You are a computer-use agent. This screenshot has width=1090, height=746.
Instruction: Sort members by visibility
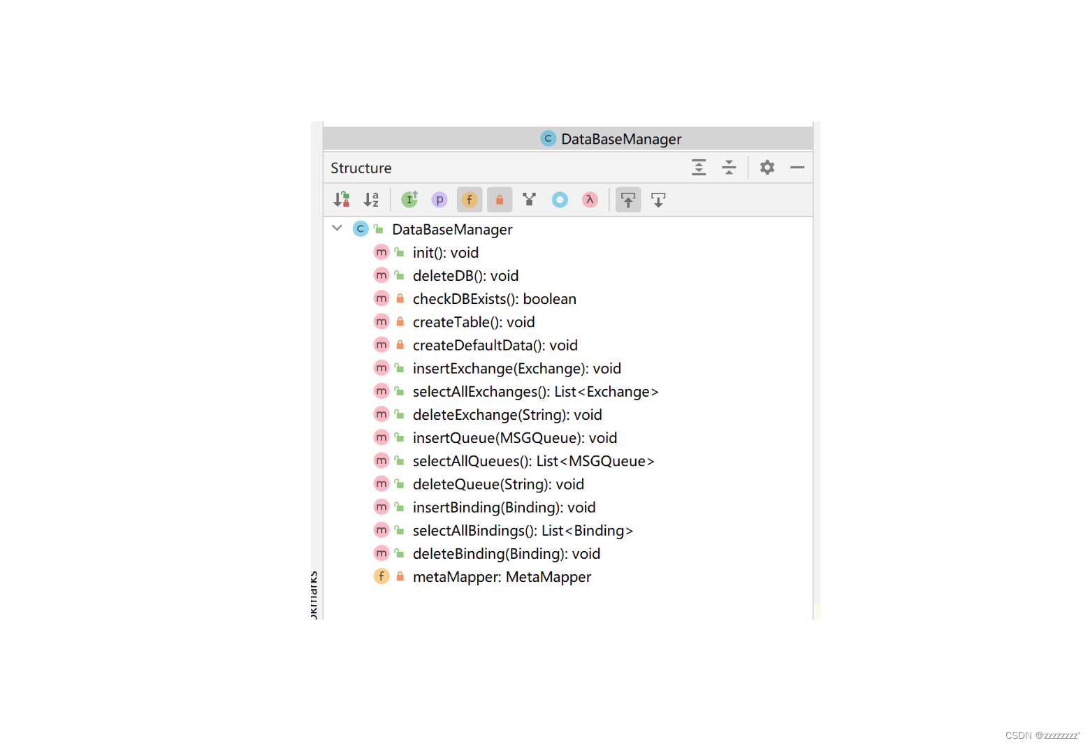[341, 200]
